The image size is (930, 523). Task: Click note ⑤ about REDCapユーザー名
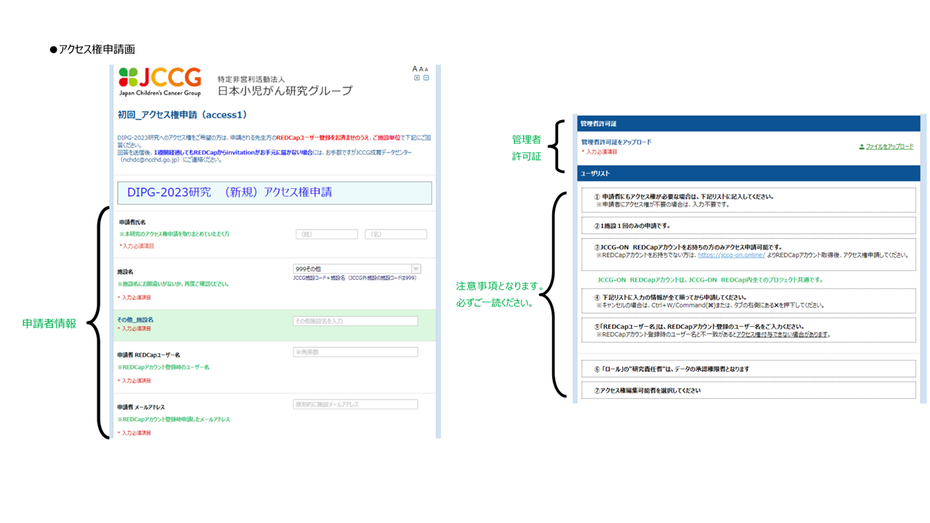coord(748,331)
